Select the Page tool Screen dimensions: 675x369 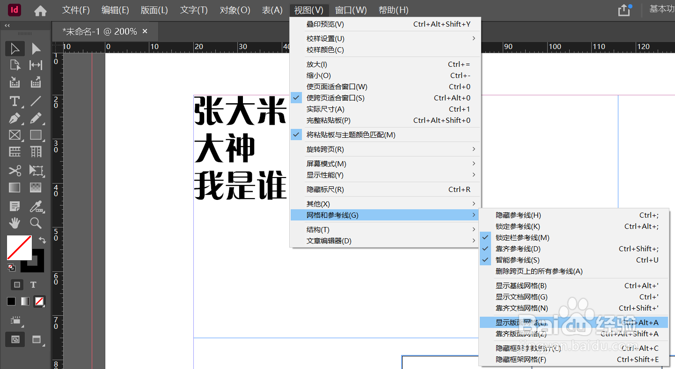[15, 65]
